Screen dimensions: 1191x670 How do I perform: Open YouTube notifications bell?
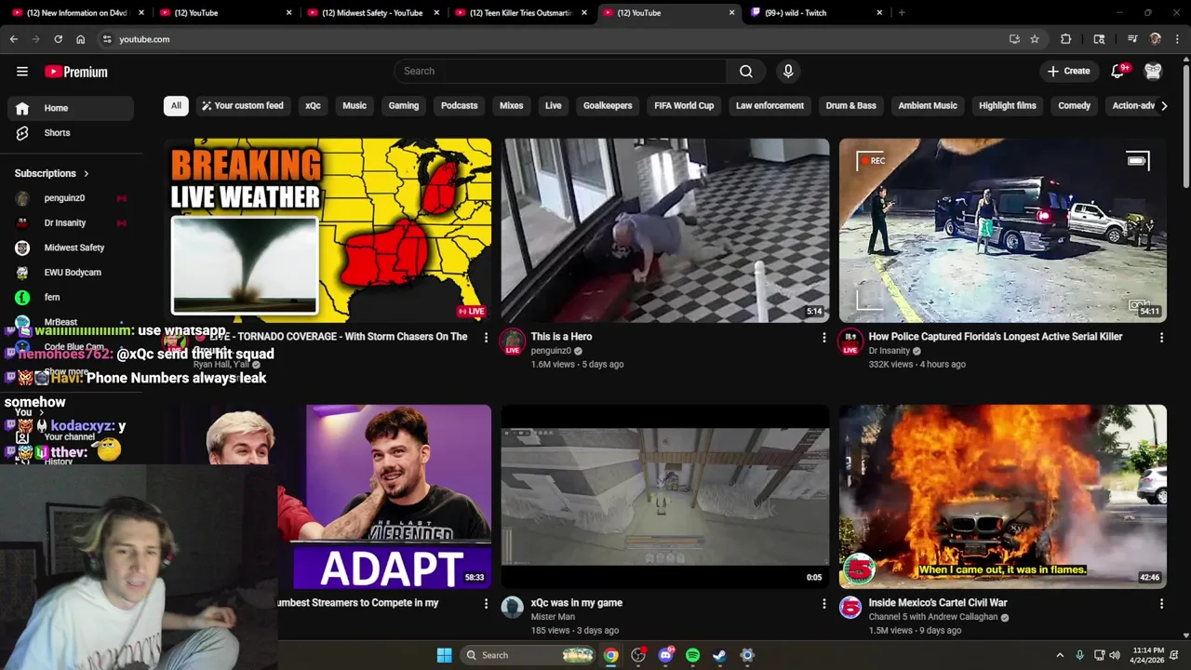pos(1118,71)
